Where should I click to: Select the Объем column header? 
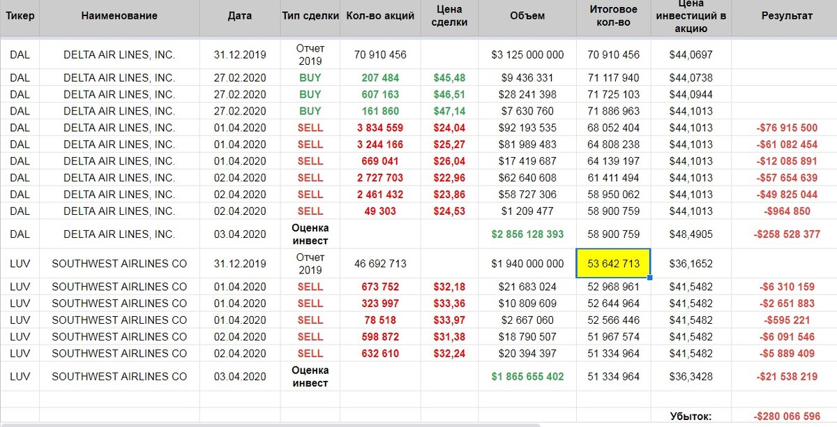[x=527, y=15]
